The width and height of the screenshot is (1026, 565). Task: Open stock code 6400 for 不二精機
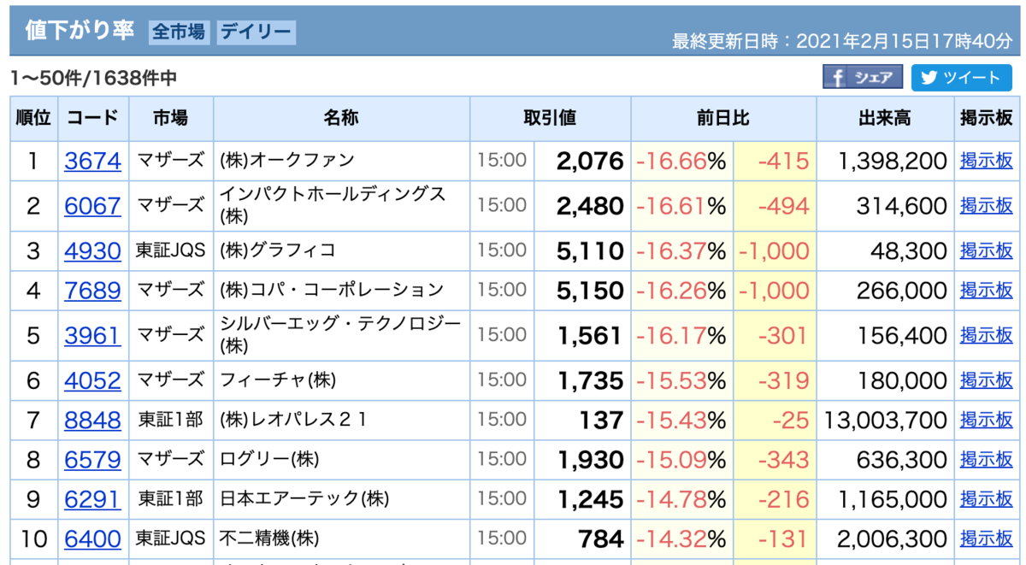(x=92, y=539)
